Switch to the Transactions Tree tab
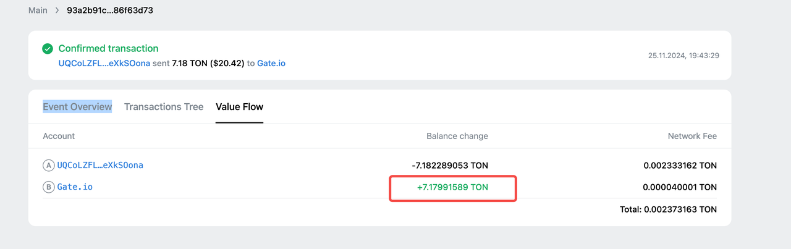 [x=164, y=107]
